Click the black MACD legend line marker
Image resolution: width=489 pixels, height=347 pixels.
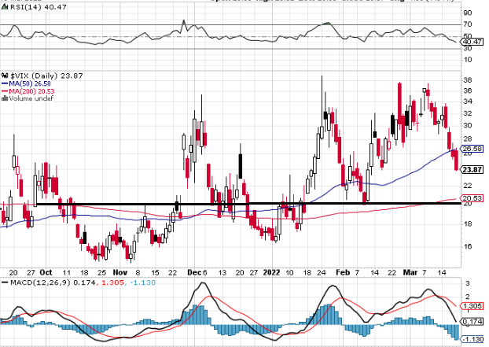tap(5, 282)
